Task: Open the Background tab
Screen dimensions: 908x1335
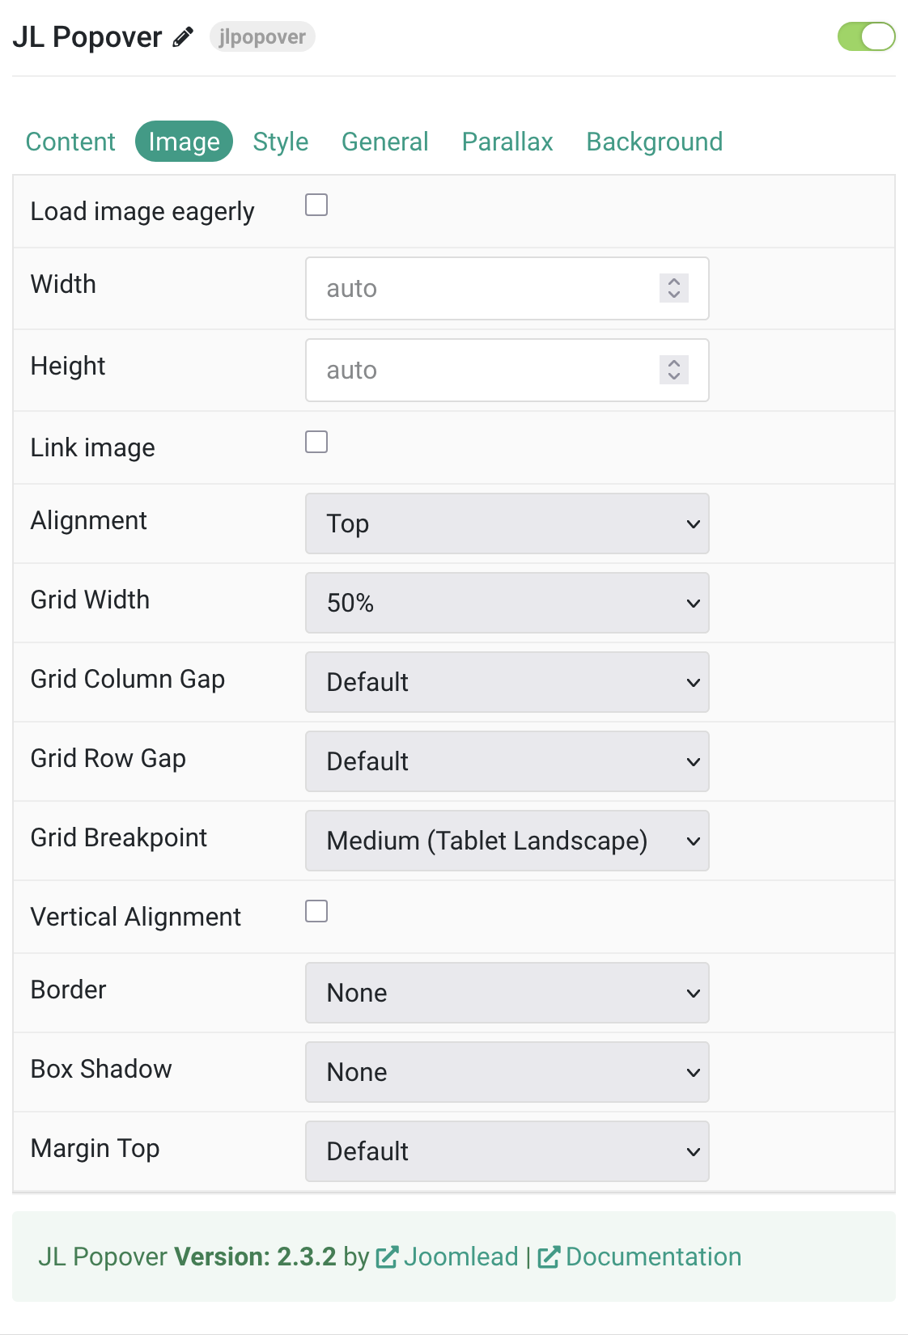Action: click(655, 142)
